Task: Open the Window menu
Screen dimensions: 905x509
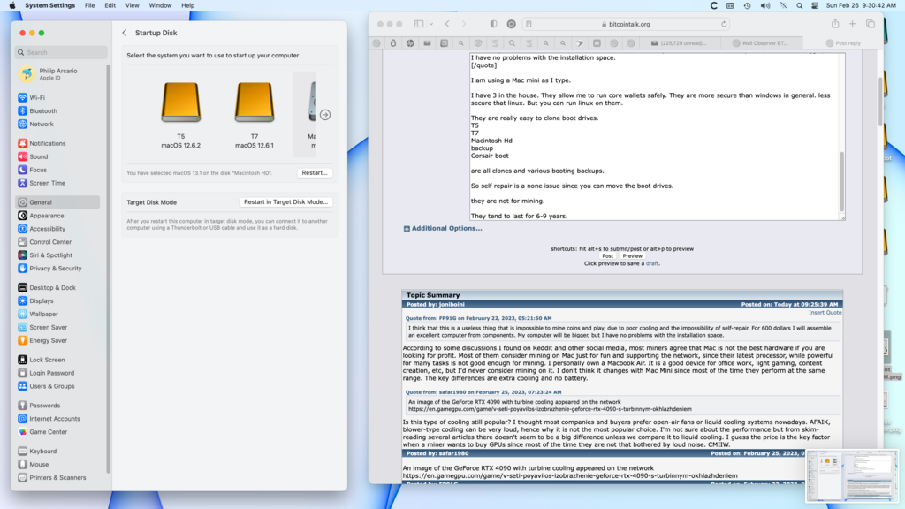Action: 160,5
